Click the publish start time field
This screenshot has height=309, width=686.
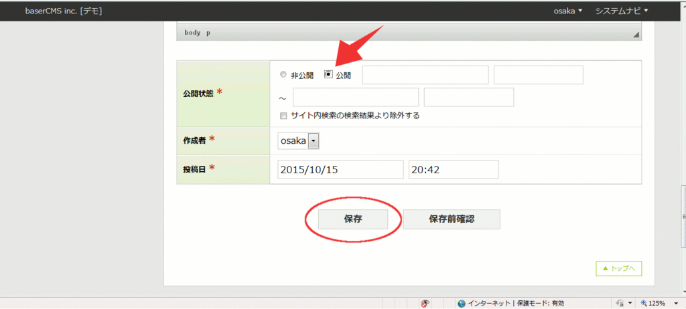tap(539, 75)
